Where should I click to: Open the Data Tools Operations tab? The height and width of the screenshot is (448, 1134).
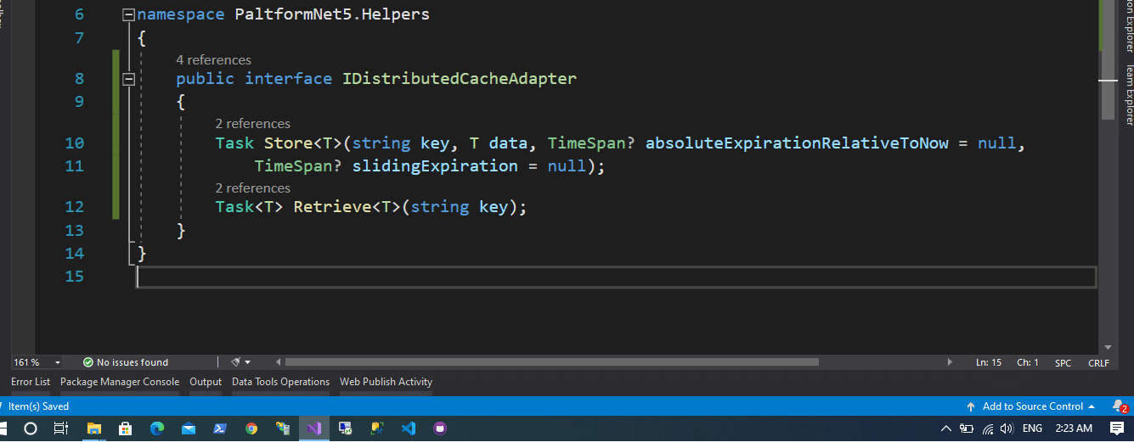click(x=280, y=382)
